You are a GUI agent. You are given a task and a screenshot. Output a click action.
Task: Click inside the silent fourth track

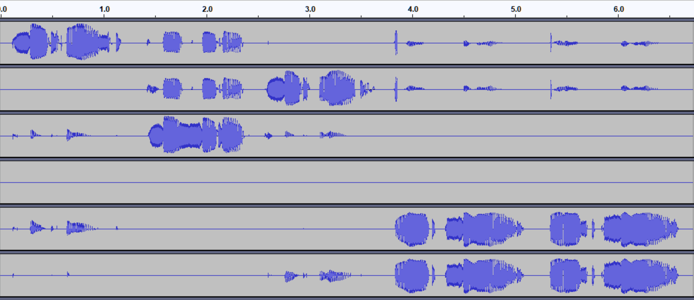[347, 182]
